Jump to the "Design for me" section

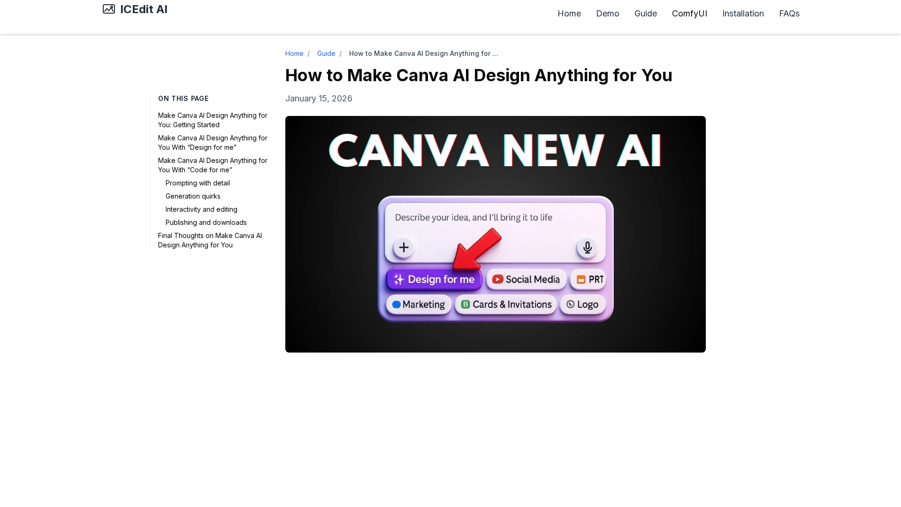(212, 143)
